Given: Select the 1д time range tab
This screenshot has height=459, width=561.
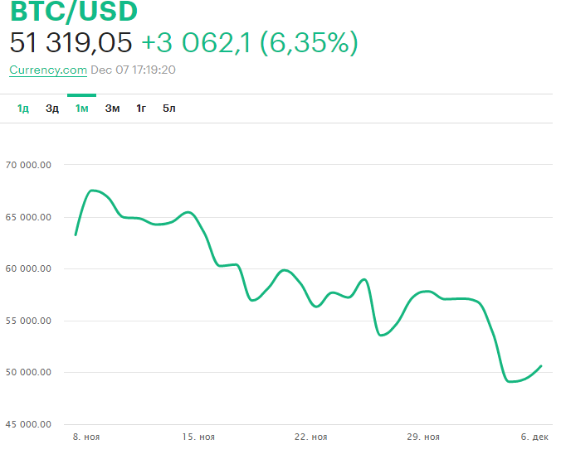Looking at the screenshot, I should [23, 109].
